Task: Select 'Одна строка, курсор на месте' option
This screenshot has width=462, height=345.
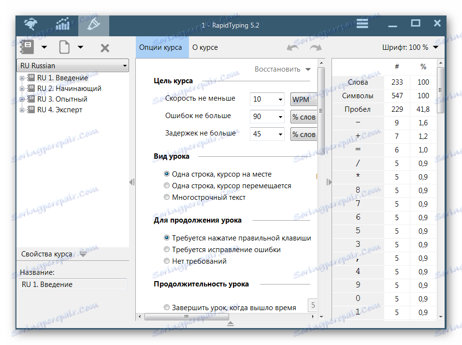Action: point(167,174)
